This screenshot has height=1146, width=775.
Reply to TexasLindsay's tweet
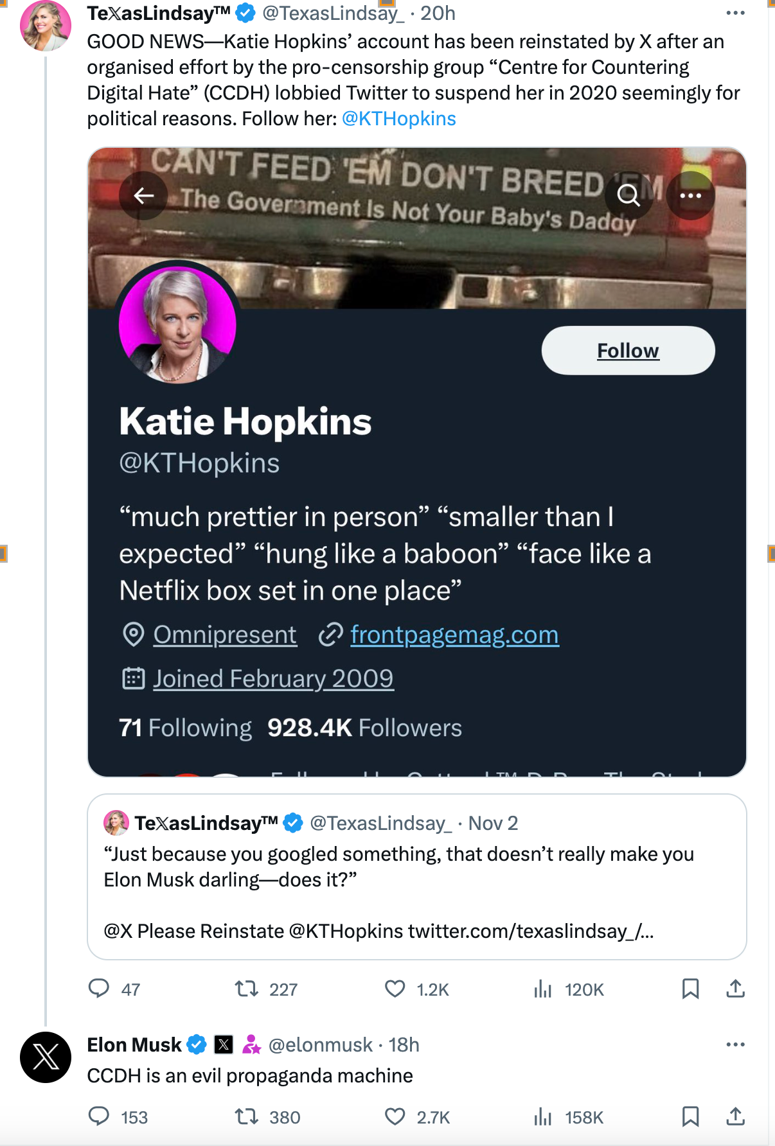[x=99, y=989]
